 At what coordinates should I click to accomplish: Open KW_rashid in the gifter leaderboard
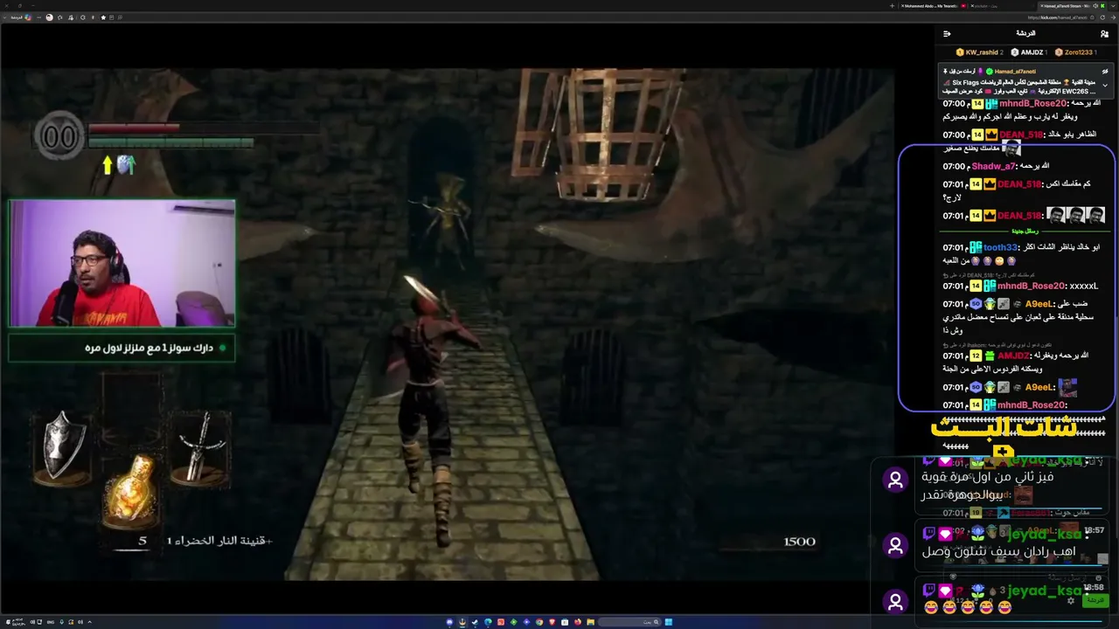[979, 52]
